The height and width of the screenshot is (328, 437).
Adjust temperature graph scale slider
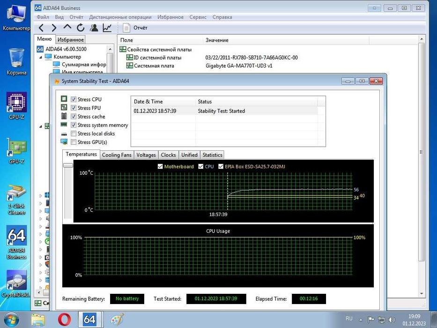[68, 165]
